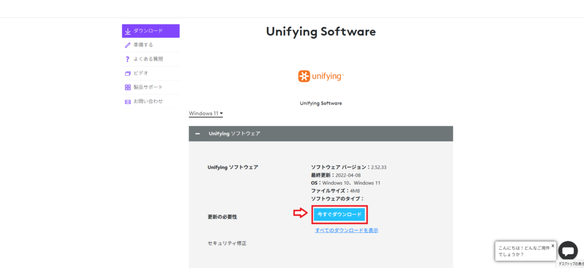Click the セキュリティ修正 text

[227, 243]
